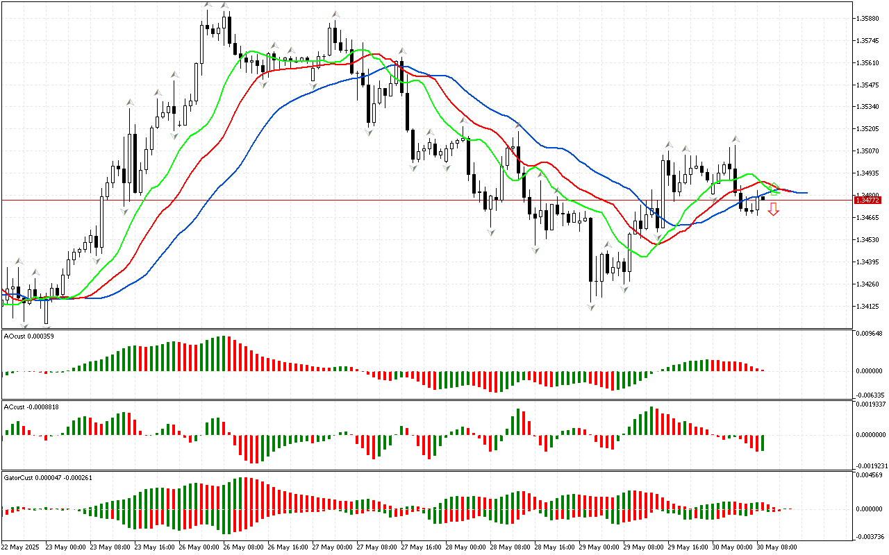Click the rightmost green ACcust histogram bar

click(763, 443)
